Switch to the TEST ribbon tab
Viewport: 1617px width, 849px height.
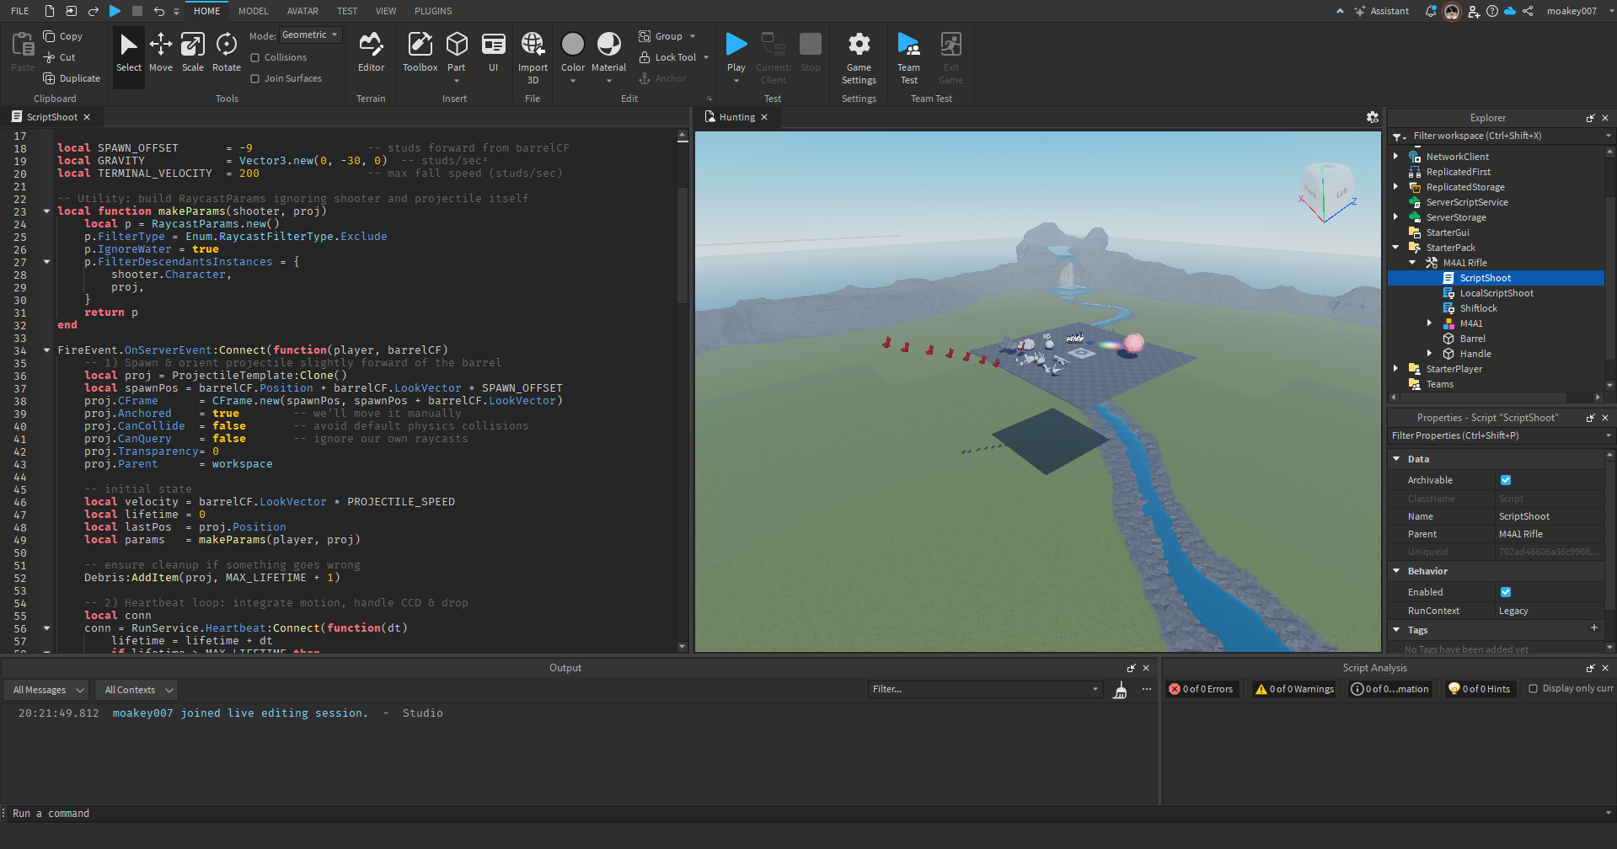point(347,11)
